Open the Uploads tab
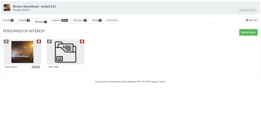This screenshot has height=132, width=261. click(x=24, y=20)
